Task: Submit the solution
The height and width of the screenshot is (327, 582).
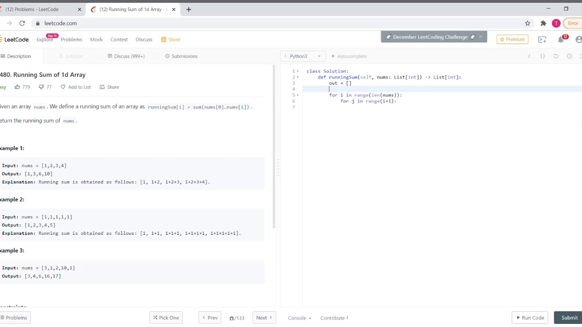Action: click(x=568, y=318)
